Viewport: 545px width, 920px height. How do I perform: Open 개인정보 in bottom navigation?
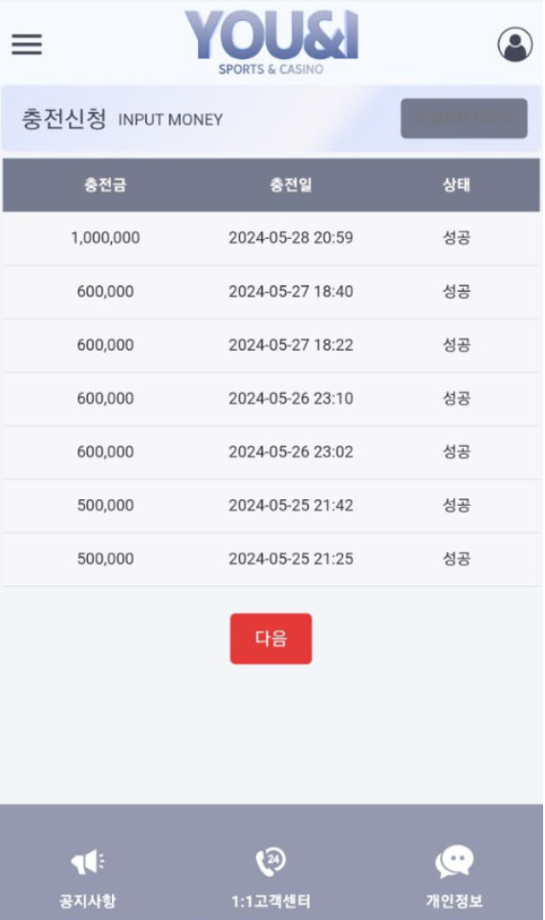[x=454, y=901]
